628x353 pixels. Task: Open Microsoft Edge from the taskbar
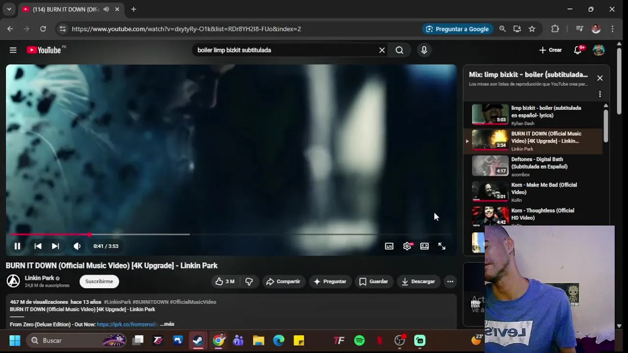[x=279, y=340]
